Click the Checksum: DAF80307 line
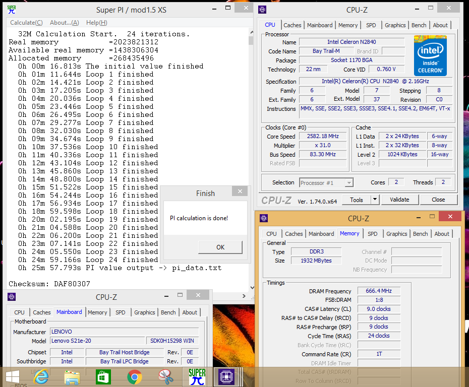Screen dimensions: 469x387 (x=49, y=284)
